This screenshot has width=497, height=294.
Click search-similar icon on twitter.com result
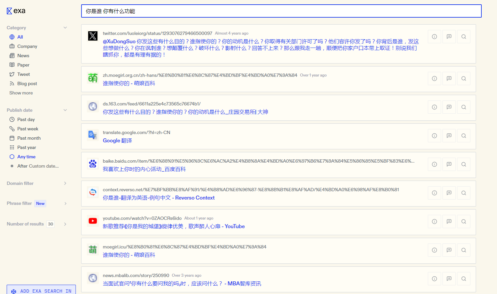[464, 37]
